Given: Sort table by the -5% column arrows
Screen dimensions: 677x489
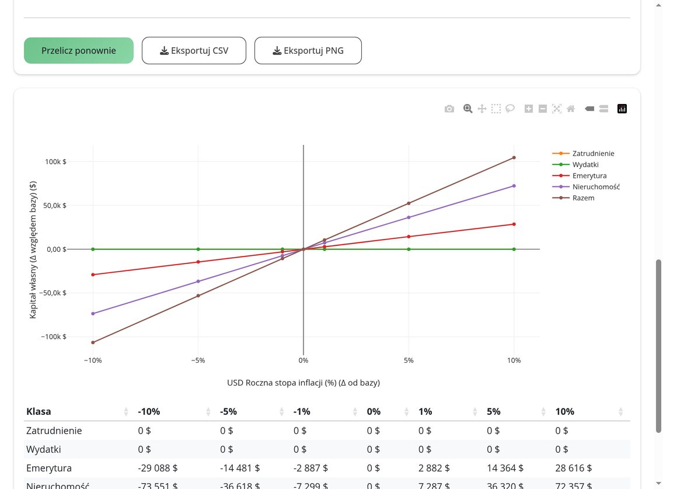Looking at the screenshot, I should 281,412.
